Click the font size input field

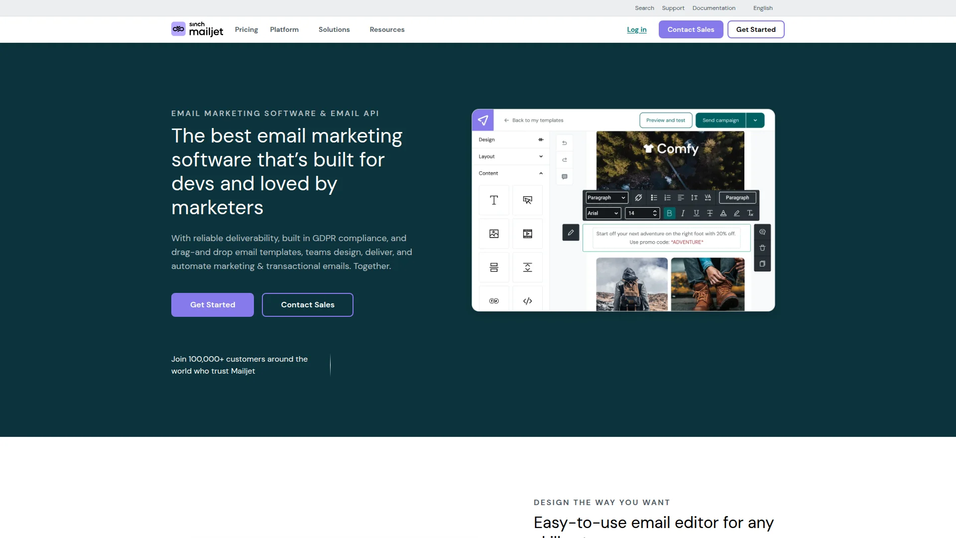point(639,213)
